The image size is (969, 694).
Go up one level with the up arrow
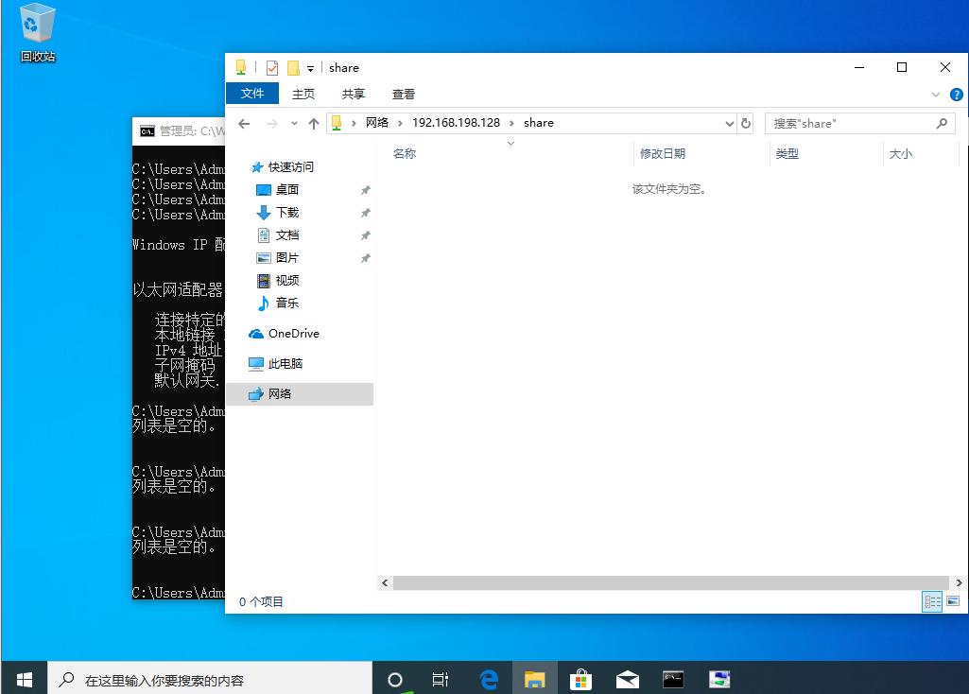[x=313, y=123]
